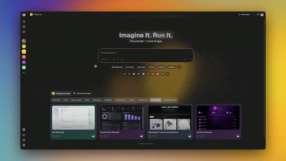286x161 pixels.
Task: Click the add workspace plus icon in sidebar
Action: (24, 72)
